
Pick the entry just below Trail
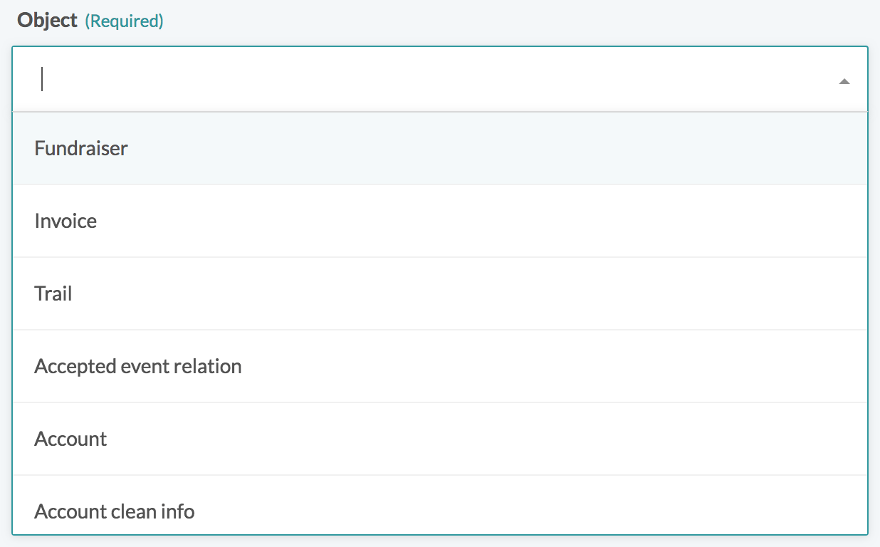coord(439,366)
